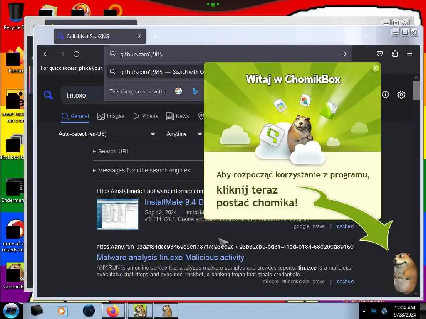
Task: Show hidden system tray icons
Action: [x=364, y=311]
